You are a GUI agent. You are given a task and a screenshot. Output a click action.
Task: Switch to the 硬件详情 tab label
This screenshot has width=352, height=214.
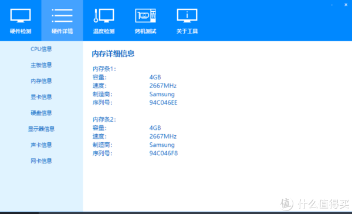tap(62, 31)
